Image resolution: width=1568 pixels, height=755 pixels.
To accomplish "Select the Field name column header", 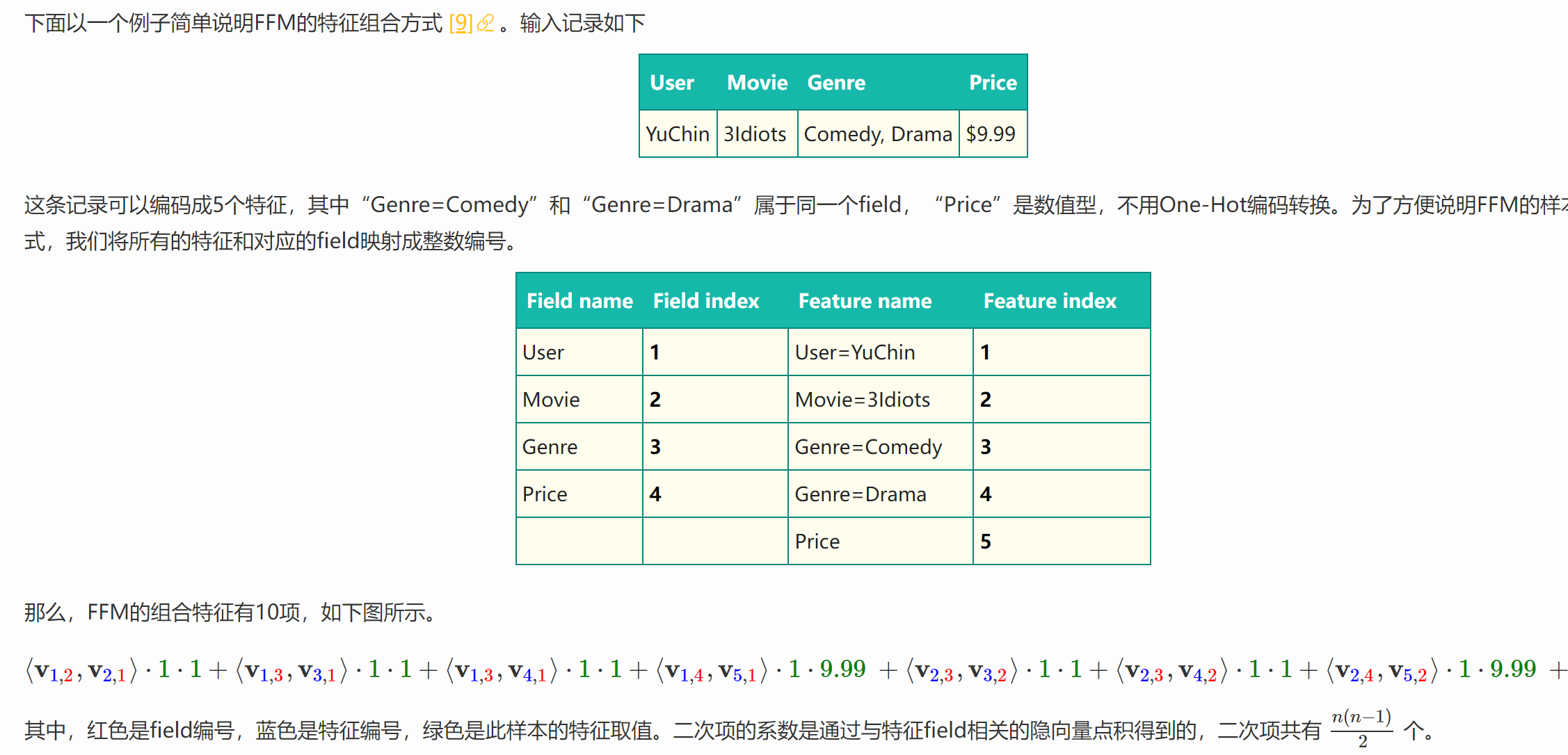I will coord(579,301).
